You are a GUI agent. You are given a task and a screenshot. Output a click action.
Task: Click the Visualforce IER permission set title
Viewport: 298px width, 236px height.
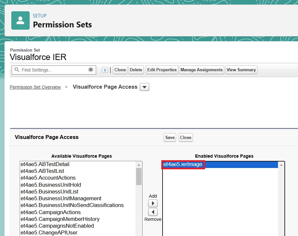click(x=38, y=57)
